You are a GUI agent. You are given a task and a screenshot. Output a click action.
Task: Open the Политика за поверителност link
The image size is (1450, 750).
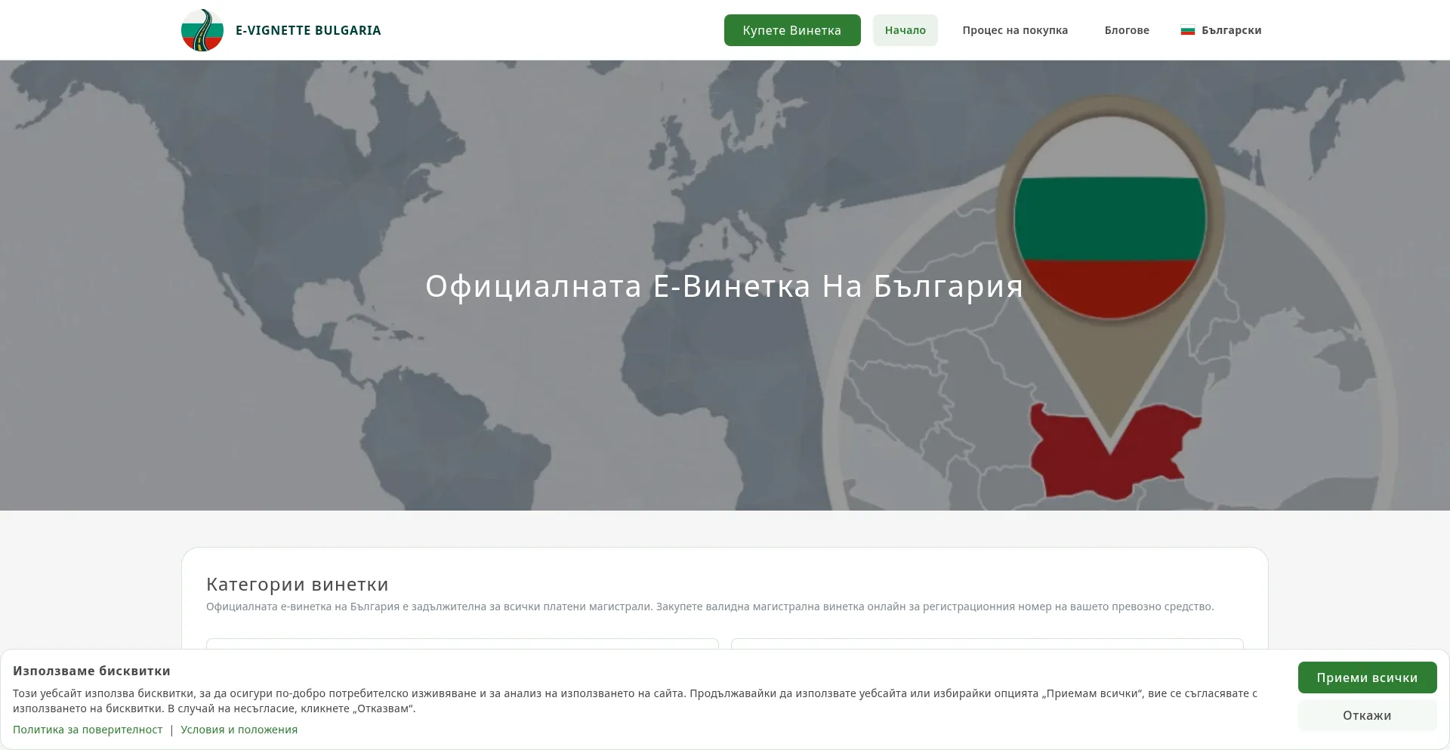(88, 730)
